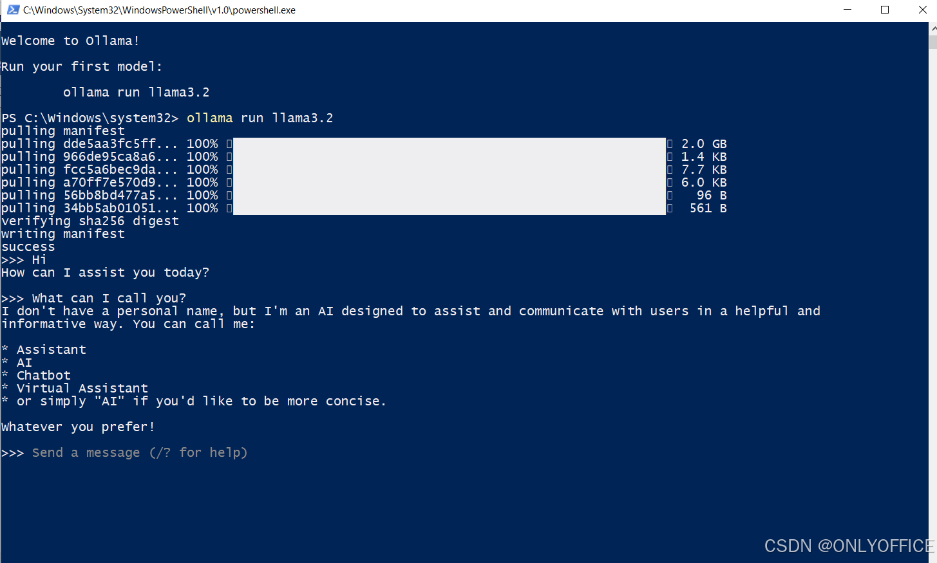Click 'pulling a70ff7e570d9...' line
Viewport: 937px width, 563px height.
(x=364, y=182)
